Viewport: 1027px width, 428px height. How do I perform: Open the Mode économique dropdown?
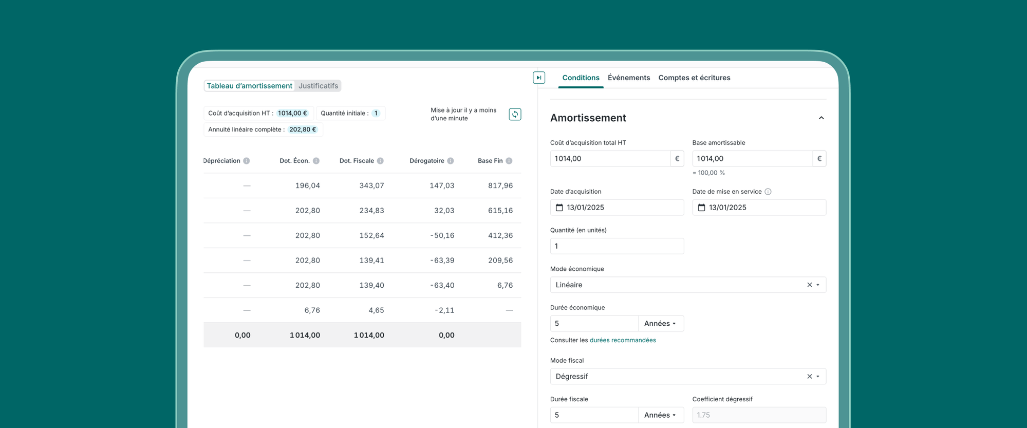[x=818, y=285]
